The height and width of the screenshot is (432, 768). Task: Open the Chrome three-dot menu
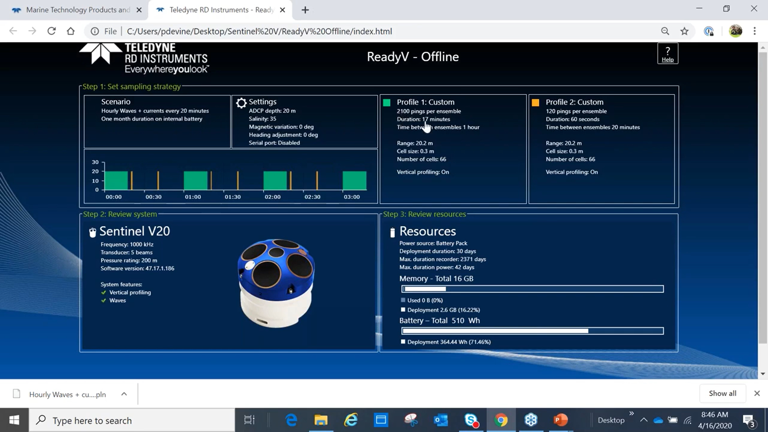point(755,31)
